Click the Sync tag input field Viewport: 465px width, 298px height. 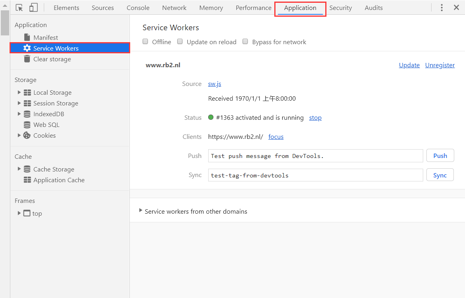click(x=316, y=175)
